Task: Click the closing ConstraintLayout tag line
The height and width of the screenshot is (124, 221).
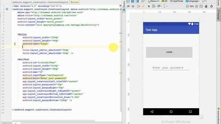Action: coord(42,110)
